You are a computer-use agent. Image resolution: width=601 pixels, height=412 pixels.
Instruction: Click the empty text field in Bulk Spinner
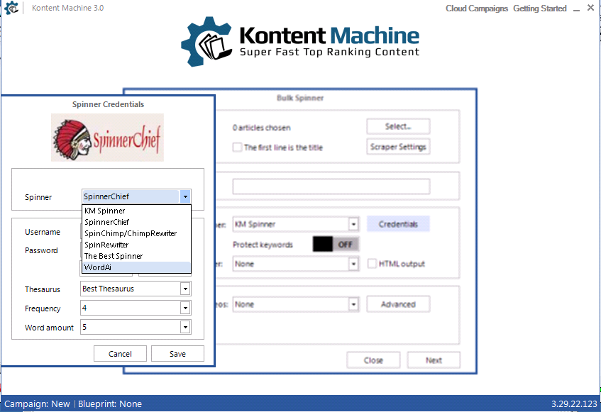pyautogui.click(x=331, y=186)
